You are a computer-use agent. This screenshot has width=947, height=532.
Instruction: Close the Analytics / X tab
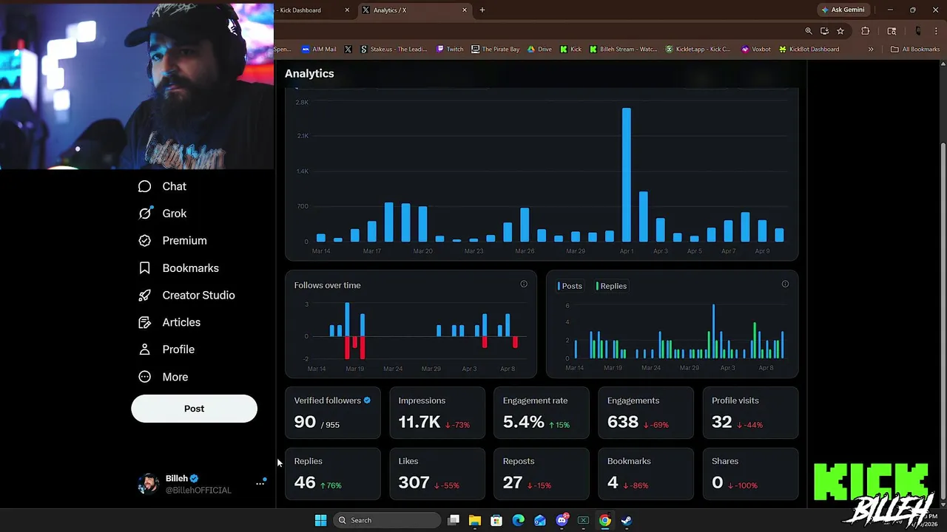click(465, 10)
